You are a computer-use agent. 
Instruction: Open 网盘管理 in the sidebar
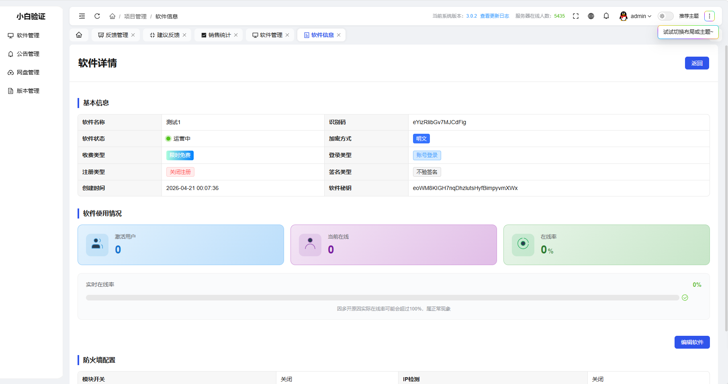click(x=28, y=72)
